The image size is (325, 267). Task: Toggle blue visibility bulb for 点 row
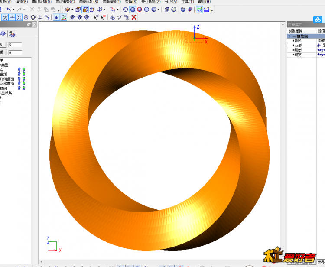click(x=19, y=69)
